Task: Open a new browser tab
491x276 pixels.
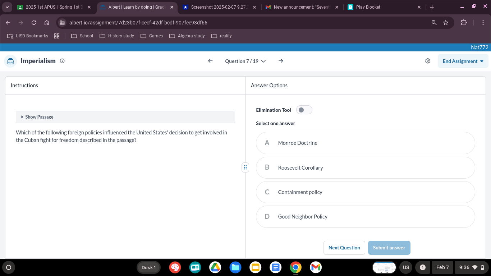Action: click(432, 7)
